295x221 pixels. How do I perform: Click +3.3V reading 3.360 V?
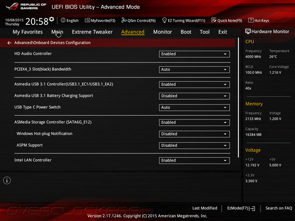(251, 181)
